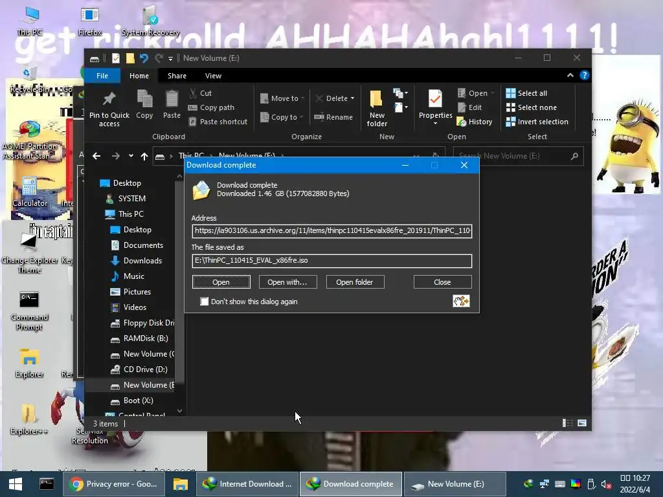Switch to New Volume (E:) taskbar item

click(x=455, y=484)
